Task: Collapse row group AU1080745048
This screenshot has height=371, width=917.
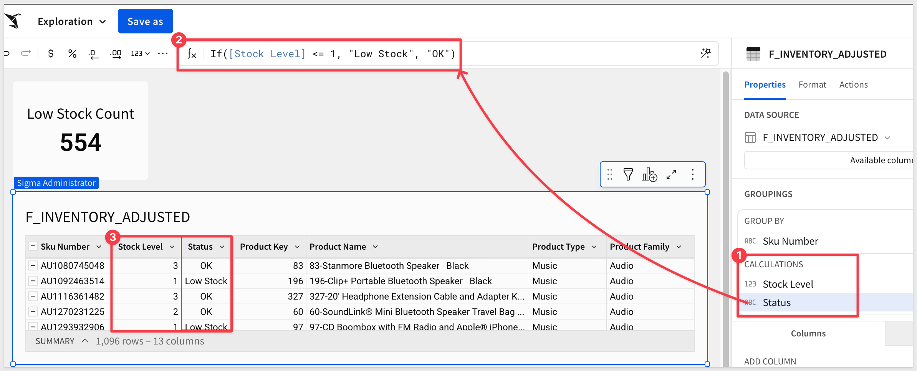Action: click(33, 265)
